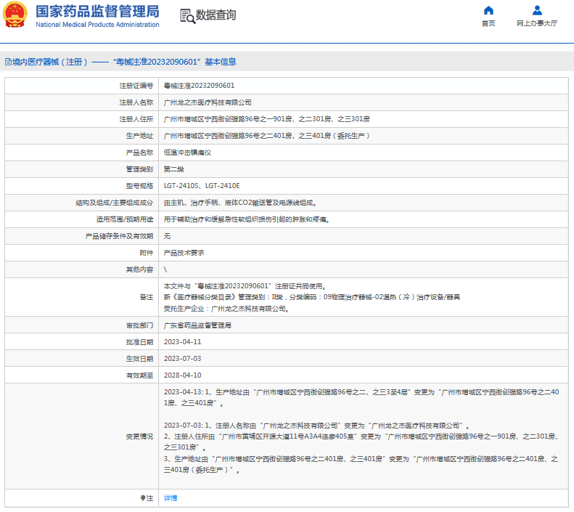This screenshot has width=574, height=512.
Task: Click the 生效日期 field label
Action: pos(139,359)
